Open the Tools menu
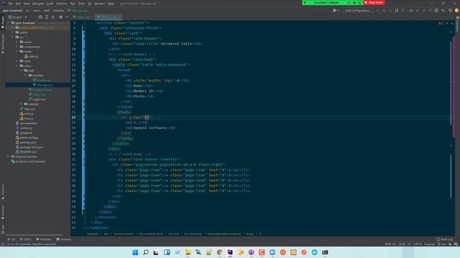Screen dimensions: 460x258 coord(81,4)
